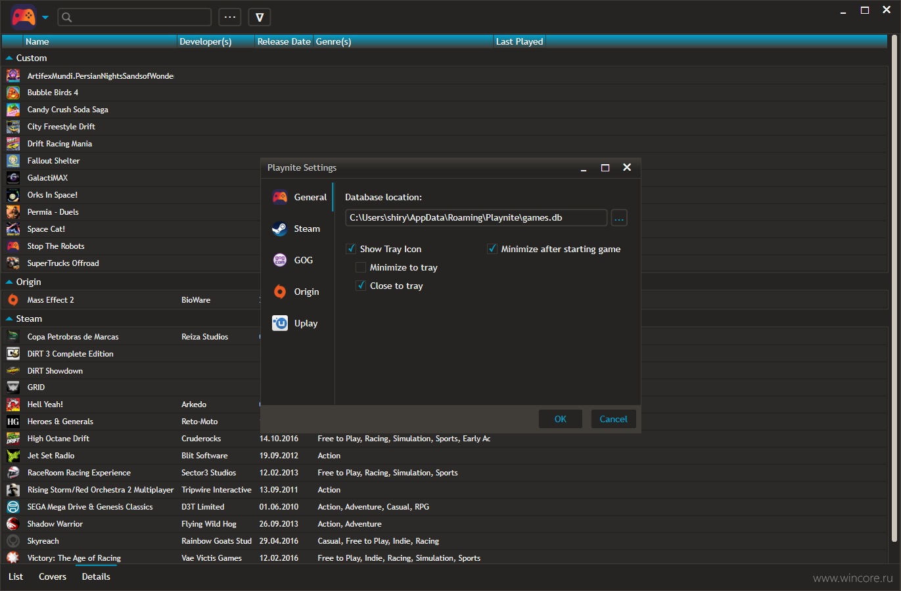This screenshot has height=591, width=901.
Task: Select the Hell Yeah! game icon
Action: point(13,405)
